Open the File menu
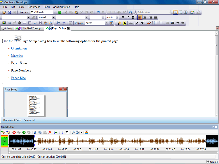This screenshot has height=164, width=219. coord(5,7)
